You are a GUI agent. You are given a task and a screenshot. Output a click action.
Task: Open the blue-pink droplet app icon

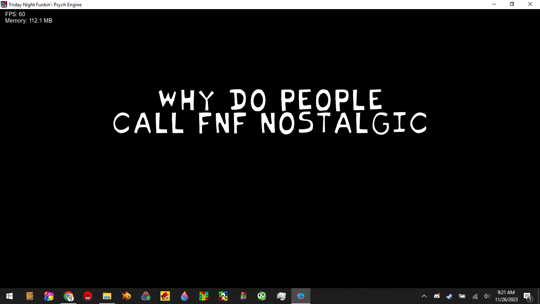[185, 296]
